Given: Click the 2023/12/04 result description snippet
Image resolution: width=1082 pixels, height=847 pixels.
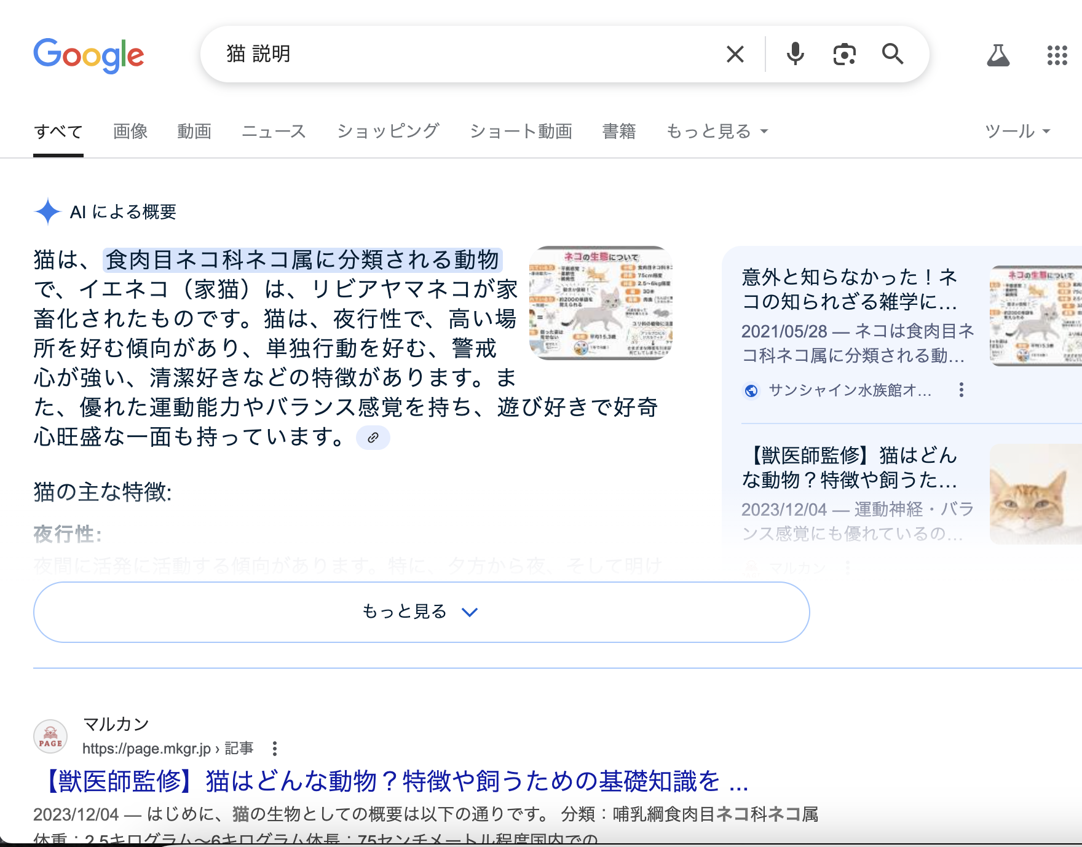Looking at the screenshot, I should click(425, 826).
